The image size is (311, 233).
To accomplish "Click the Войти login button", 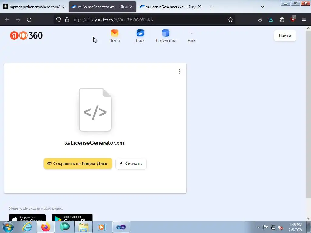I will click(x=285, y=35).
